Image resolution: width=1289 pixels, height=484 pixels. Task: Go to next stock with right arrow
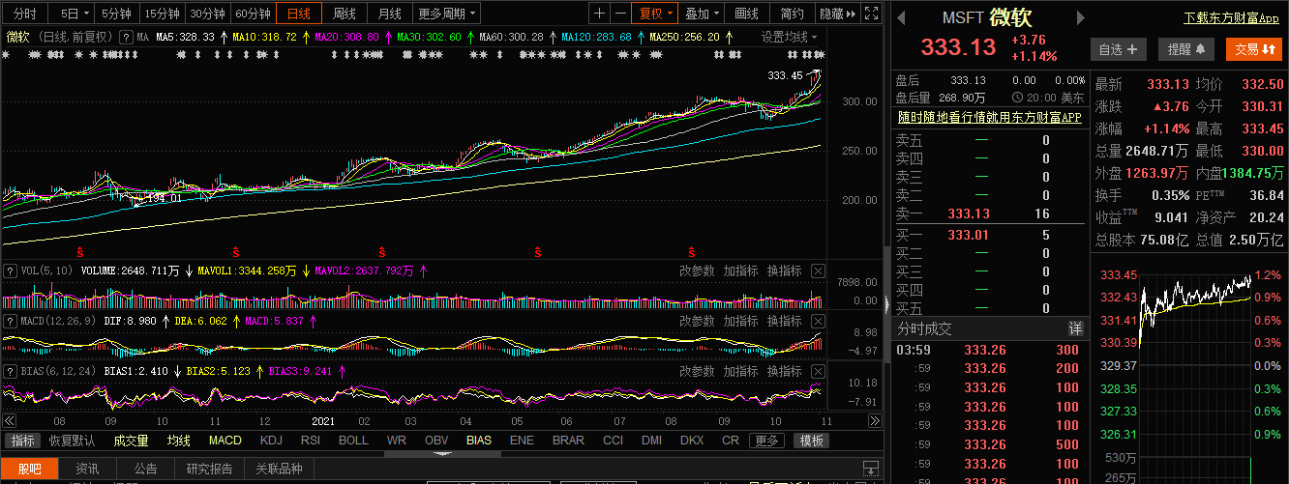1083,17
